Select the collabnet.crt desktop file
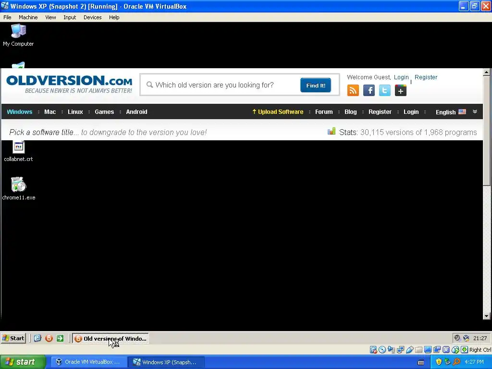 tap(18, 152)
